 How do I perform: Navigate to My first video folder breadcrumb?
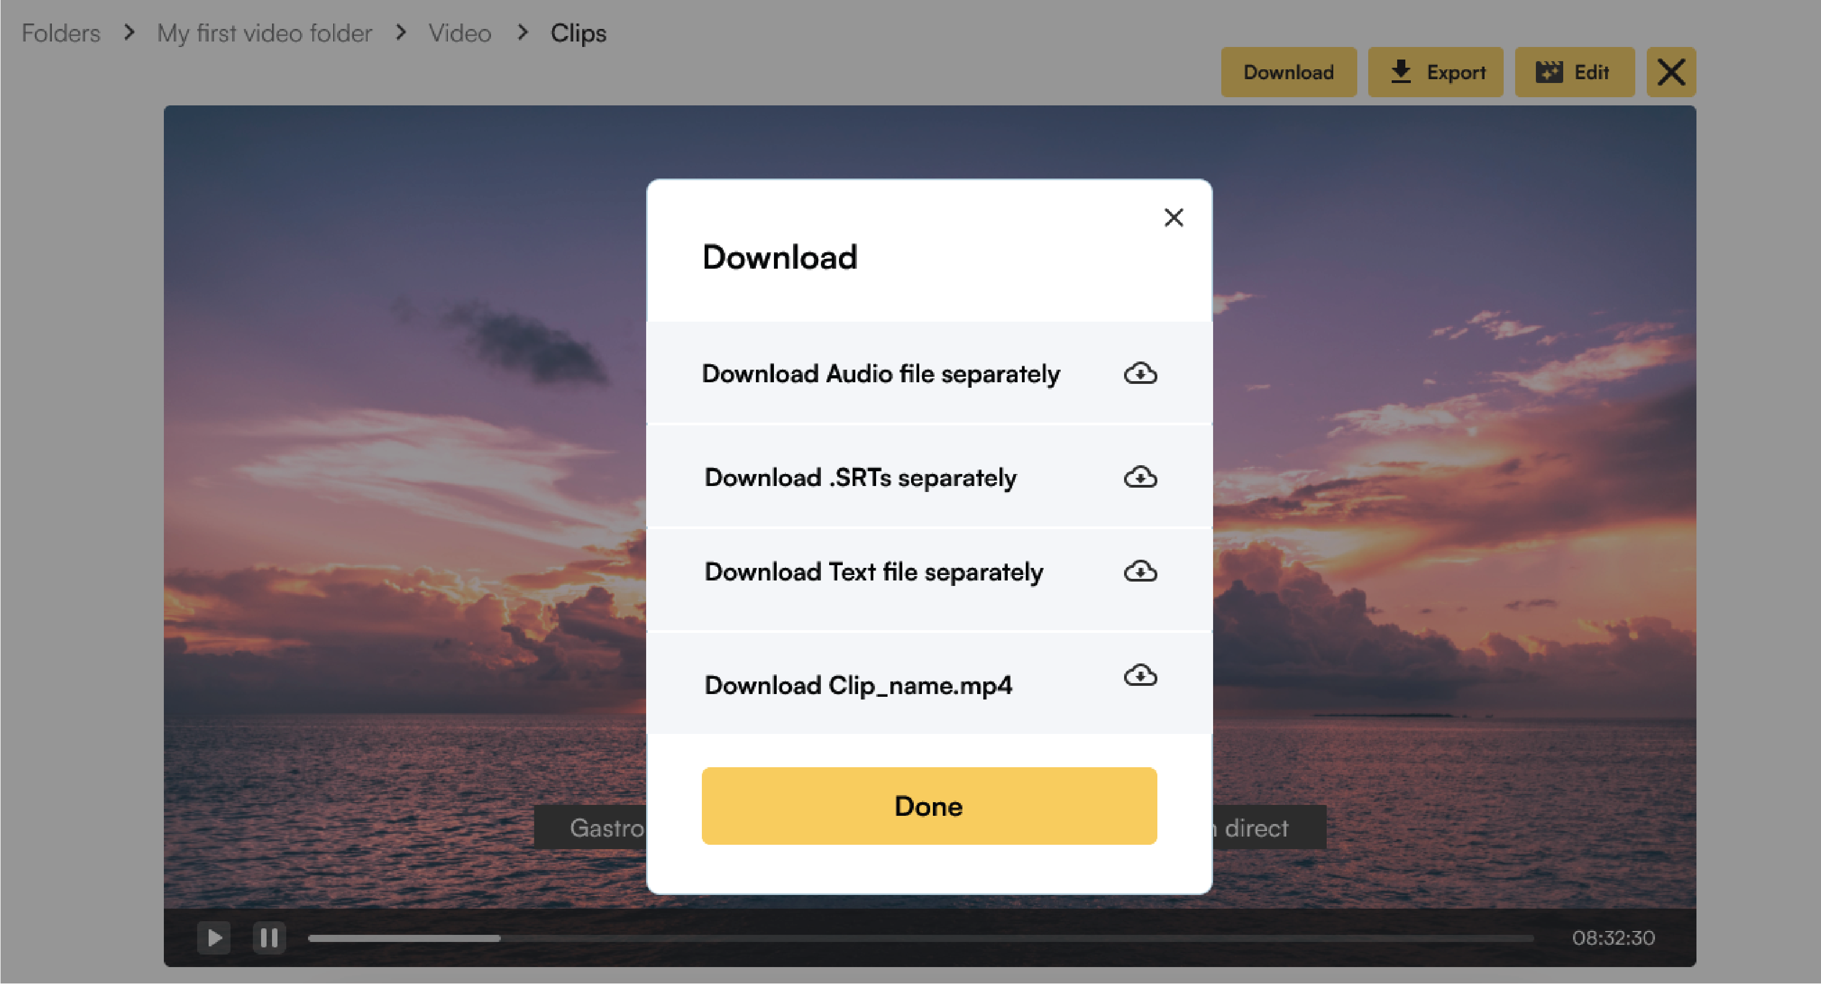pyautogui.click(x=264, y=33)
